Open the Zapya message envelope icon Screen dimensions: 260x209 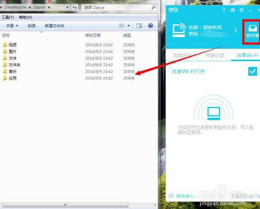pos(233,10)
